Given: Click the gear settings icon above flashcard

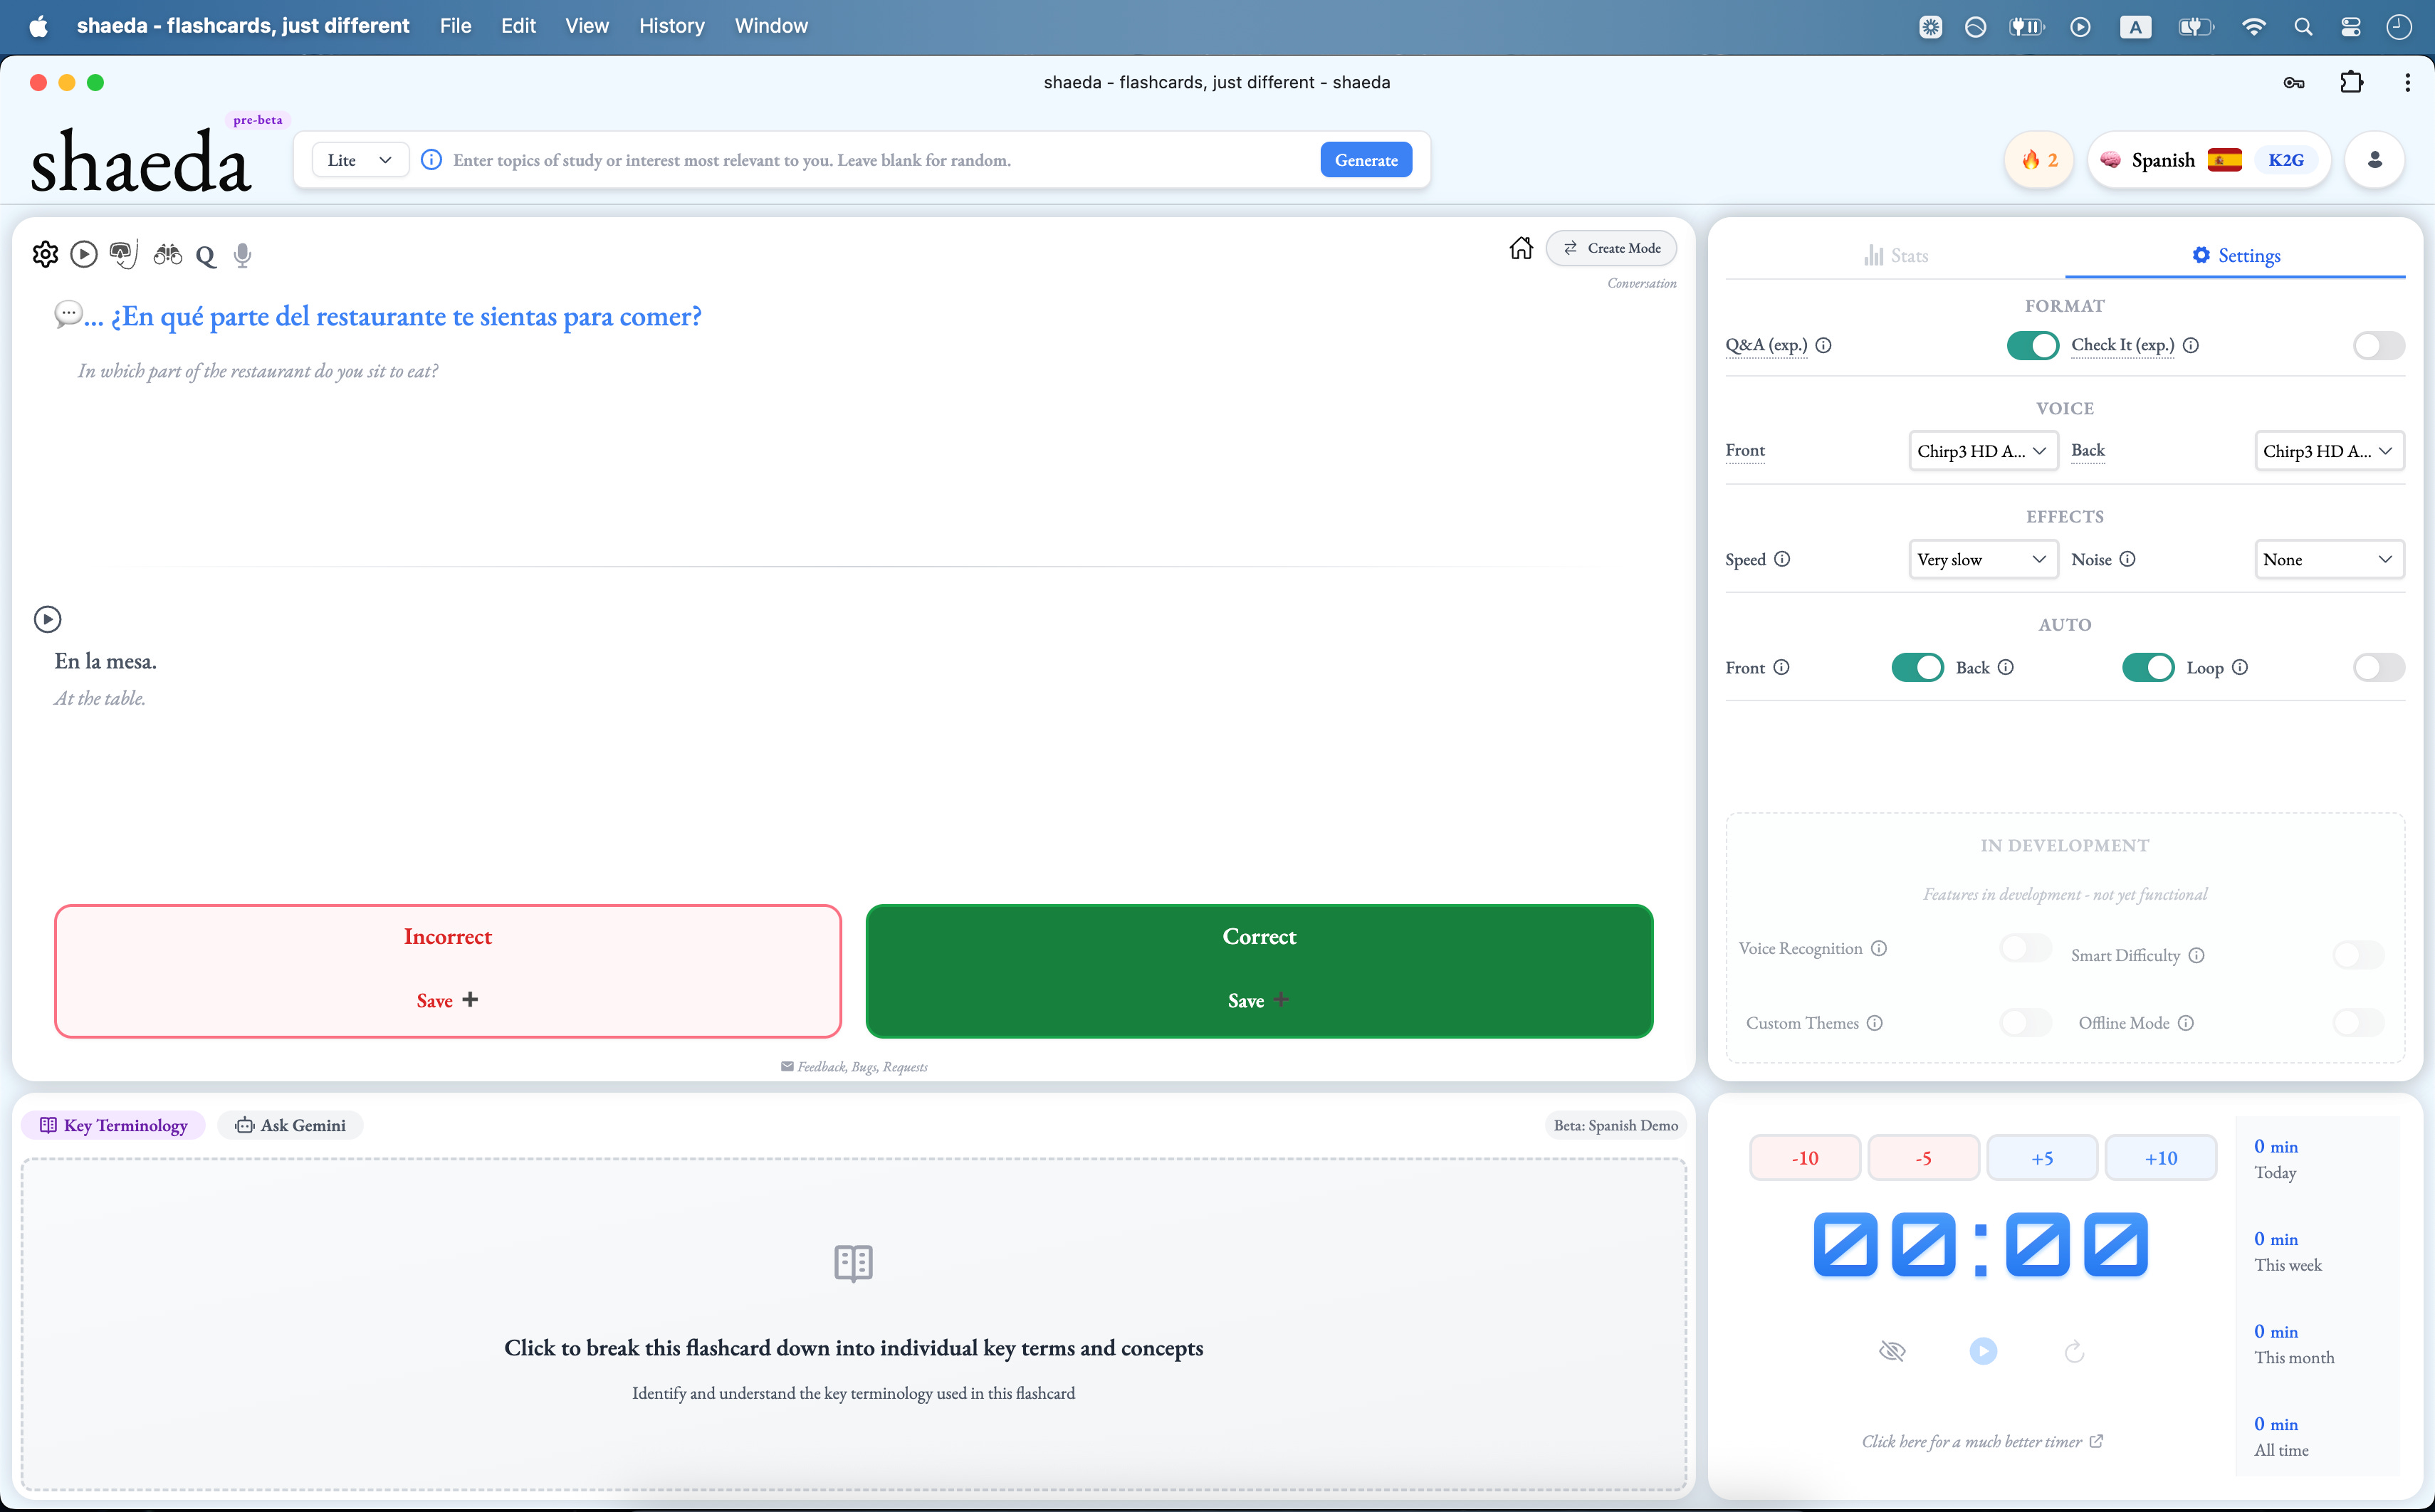Looking at the screenshot, I should tap(45, 254).
